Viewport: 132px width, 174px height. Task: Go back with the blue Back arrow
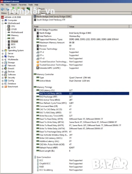point(3,9)
